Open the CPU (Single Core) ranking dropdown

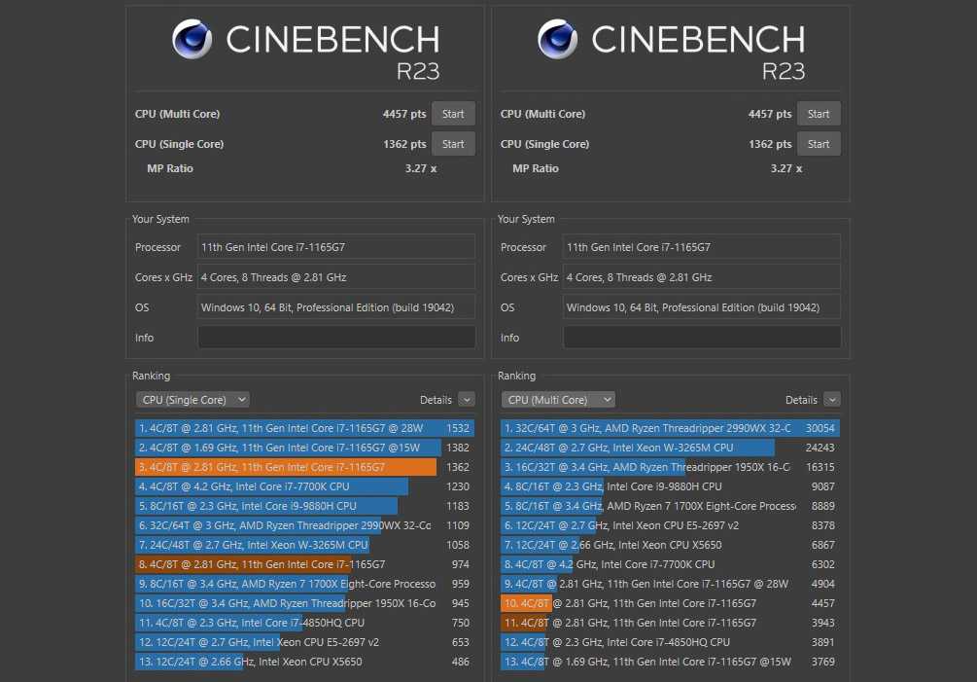pos(192,400)
